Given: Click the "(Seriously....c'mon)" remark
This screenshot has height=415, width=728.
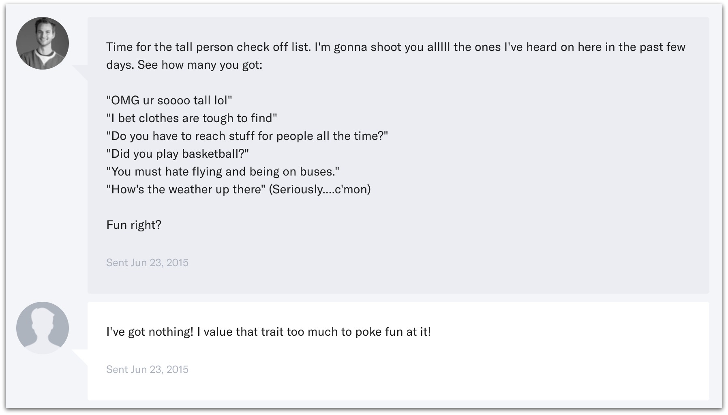Looking at the screenshot, I should pos(320,189).
